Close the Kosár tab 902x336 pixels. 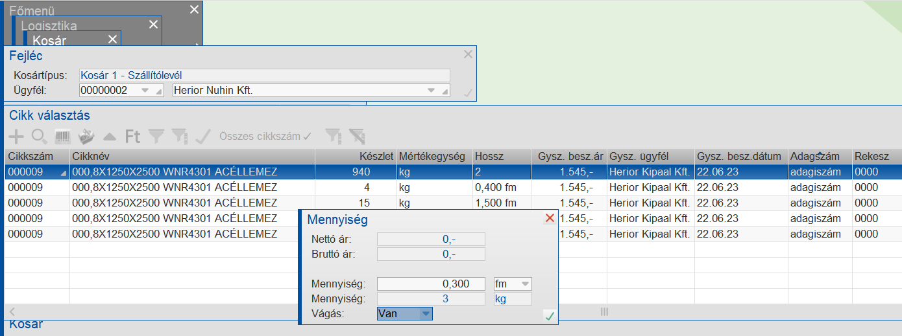point(112,39)
